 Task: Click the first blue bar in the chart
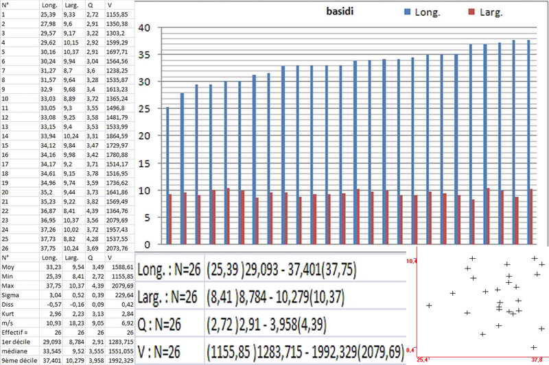point(167,176)
